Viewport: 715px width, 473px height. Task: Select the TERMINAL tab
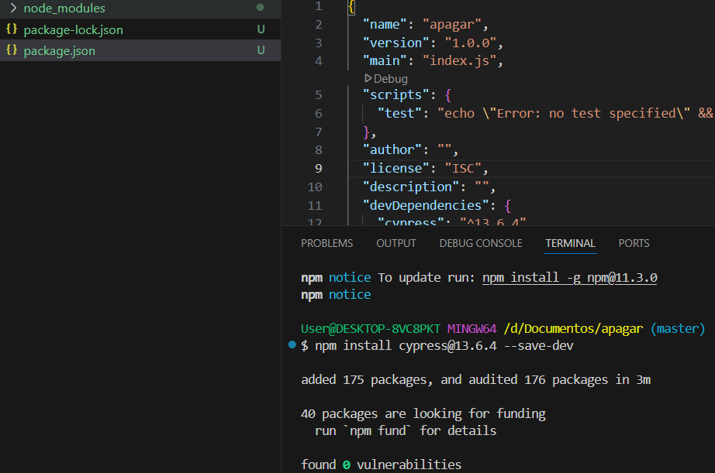point(571,244)
